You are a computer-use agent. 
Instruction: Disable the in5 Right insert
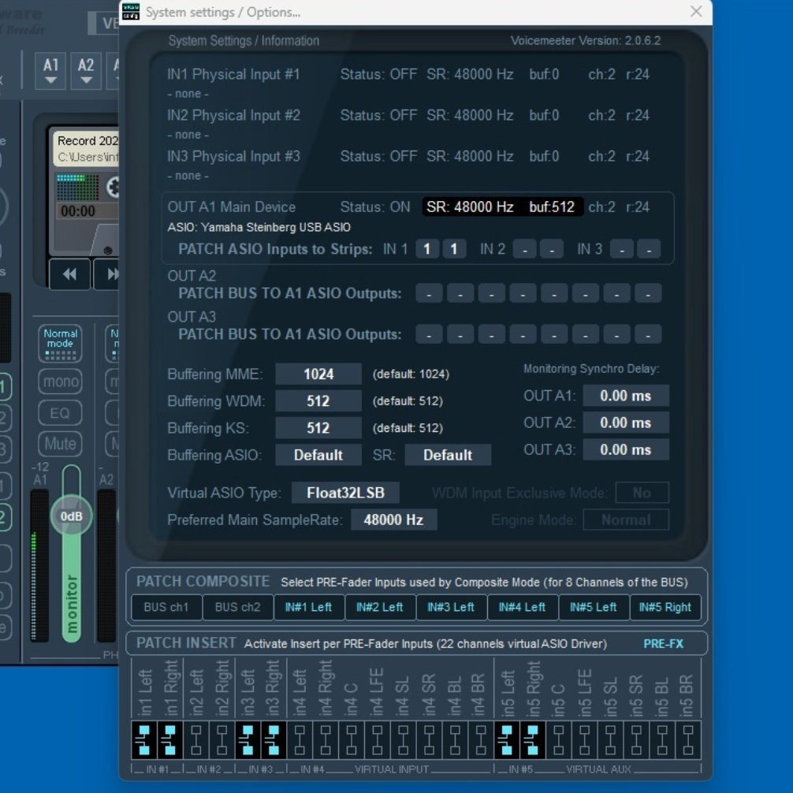[x=533, y=740]
